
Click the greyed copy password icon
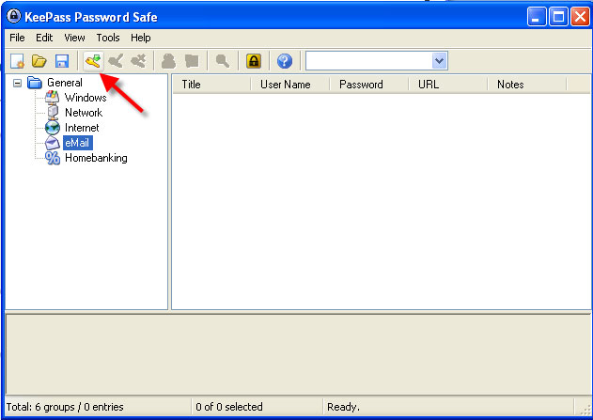click(192, 61)
